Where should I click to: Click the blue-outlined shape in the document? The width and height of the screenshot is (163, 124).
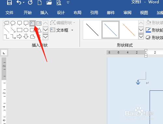tap(156, 107)
